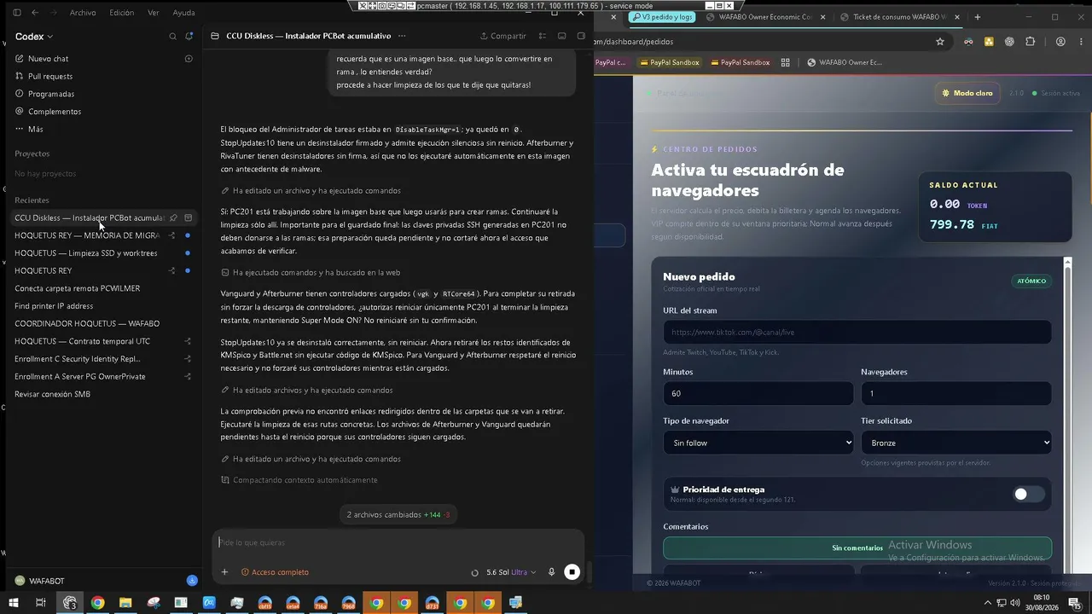Viewport: 1092px width, 614px height.
Task: Click the plus attach icon in the prompt box
Action: click(224, 572)
